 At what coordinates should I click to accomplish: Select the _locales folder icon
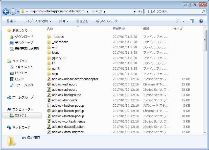pyautogui.click(x=49, y=37)
